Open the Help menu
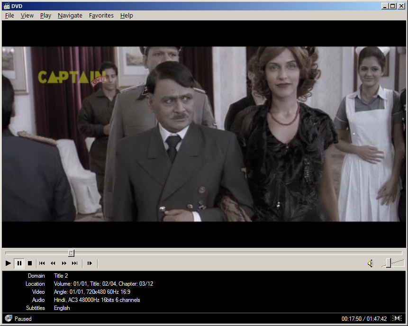The width and height of the screenshot is (408, 326). pyautogui.click(x=127, y=16)
